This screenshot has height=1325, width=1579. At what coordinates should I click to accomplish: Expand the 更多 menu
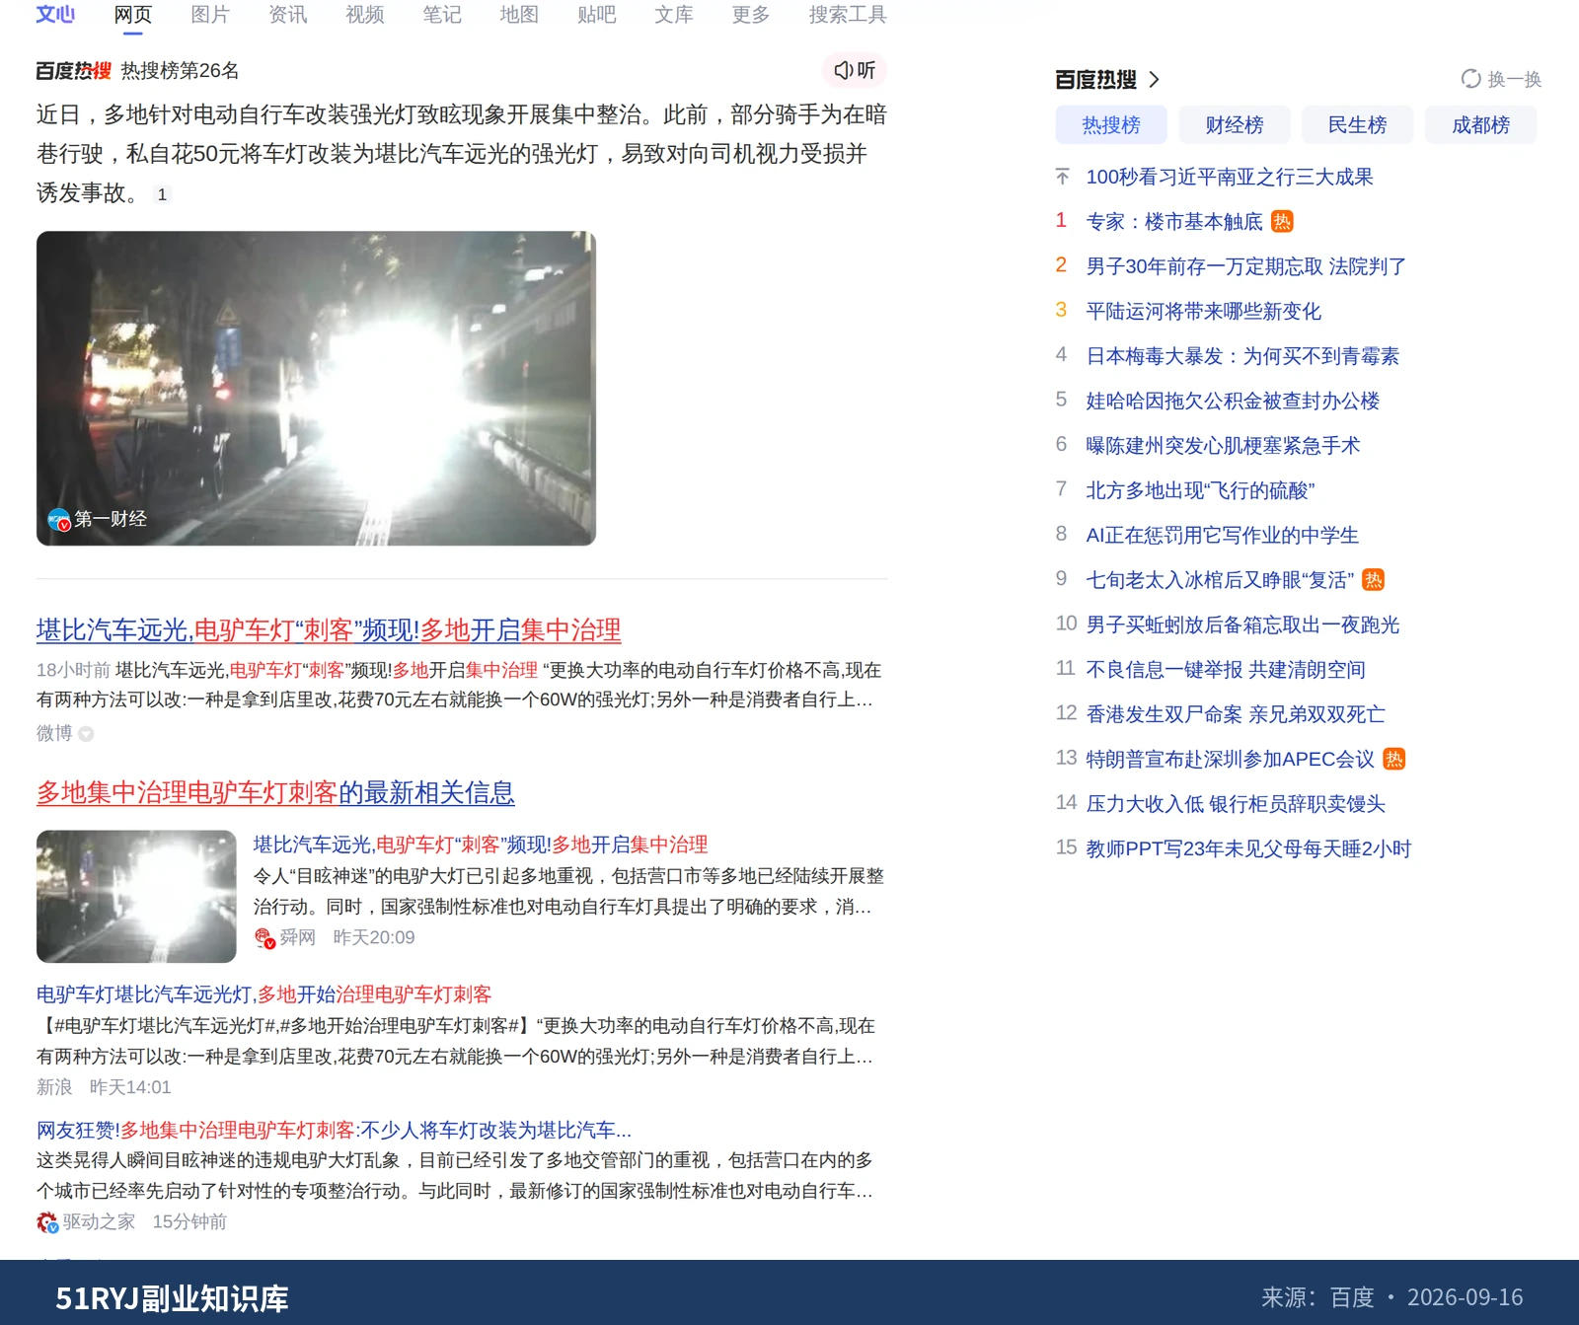click(x=751, y=15)
